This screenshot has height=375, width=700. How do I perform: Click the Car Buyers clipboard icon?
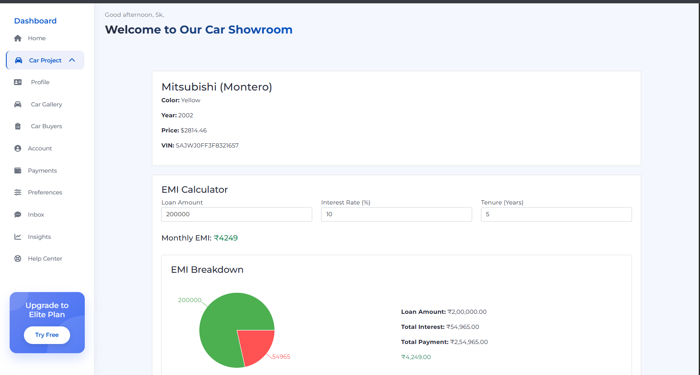tap(18, 126)
